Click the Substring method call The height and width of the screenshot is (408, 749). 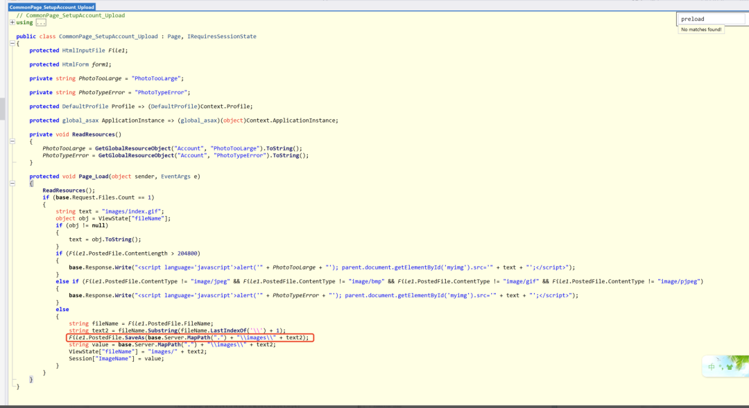[x=161, y=330]
